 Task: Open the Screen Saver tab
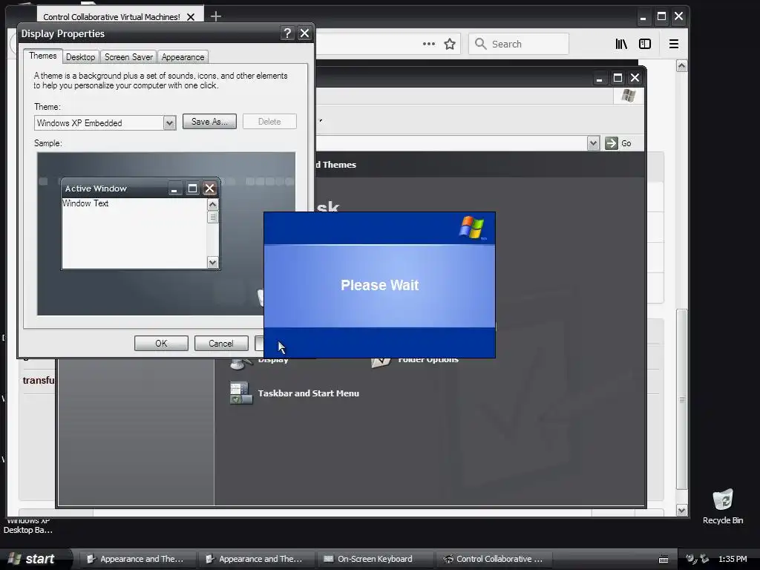point(128,57)
